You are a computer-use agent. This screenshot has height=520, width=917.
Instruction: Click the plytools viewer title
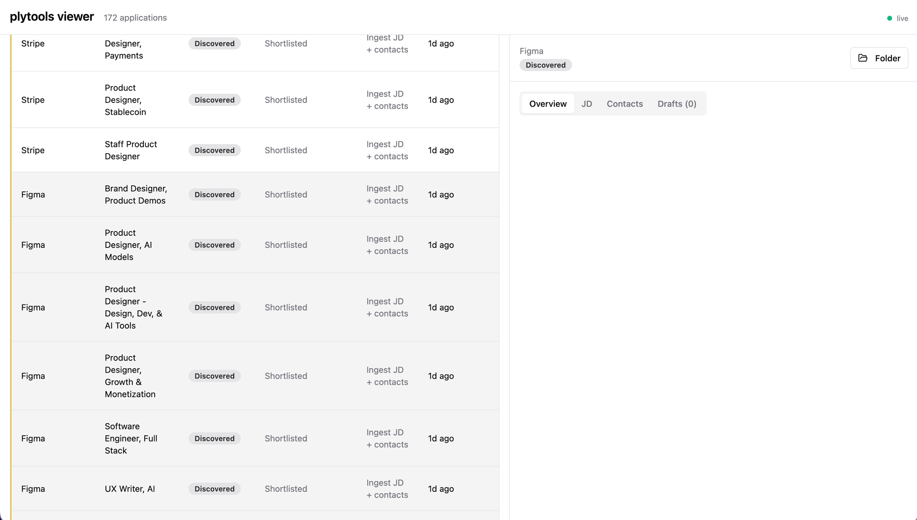pos(52,17)
